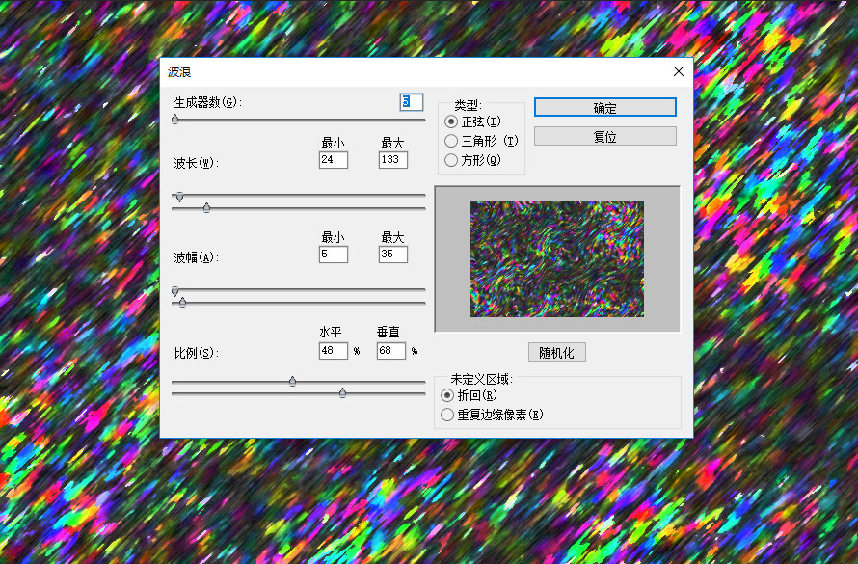Select the 正弦 (Sine) wave type
The height and width of the screenshot is (564, 858).
pyautogui.click(x=450, y=121)
